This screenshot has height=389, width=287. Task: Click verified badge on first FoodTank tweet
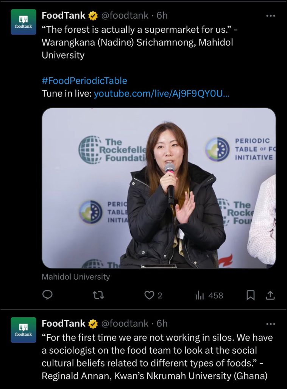[x=93, y=16]
